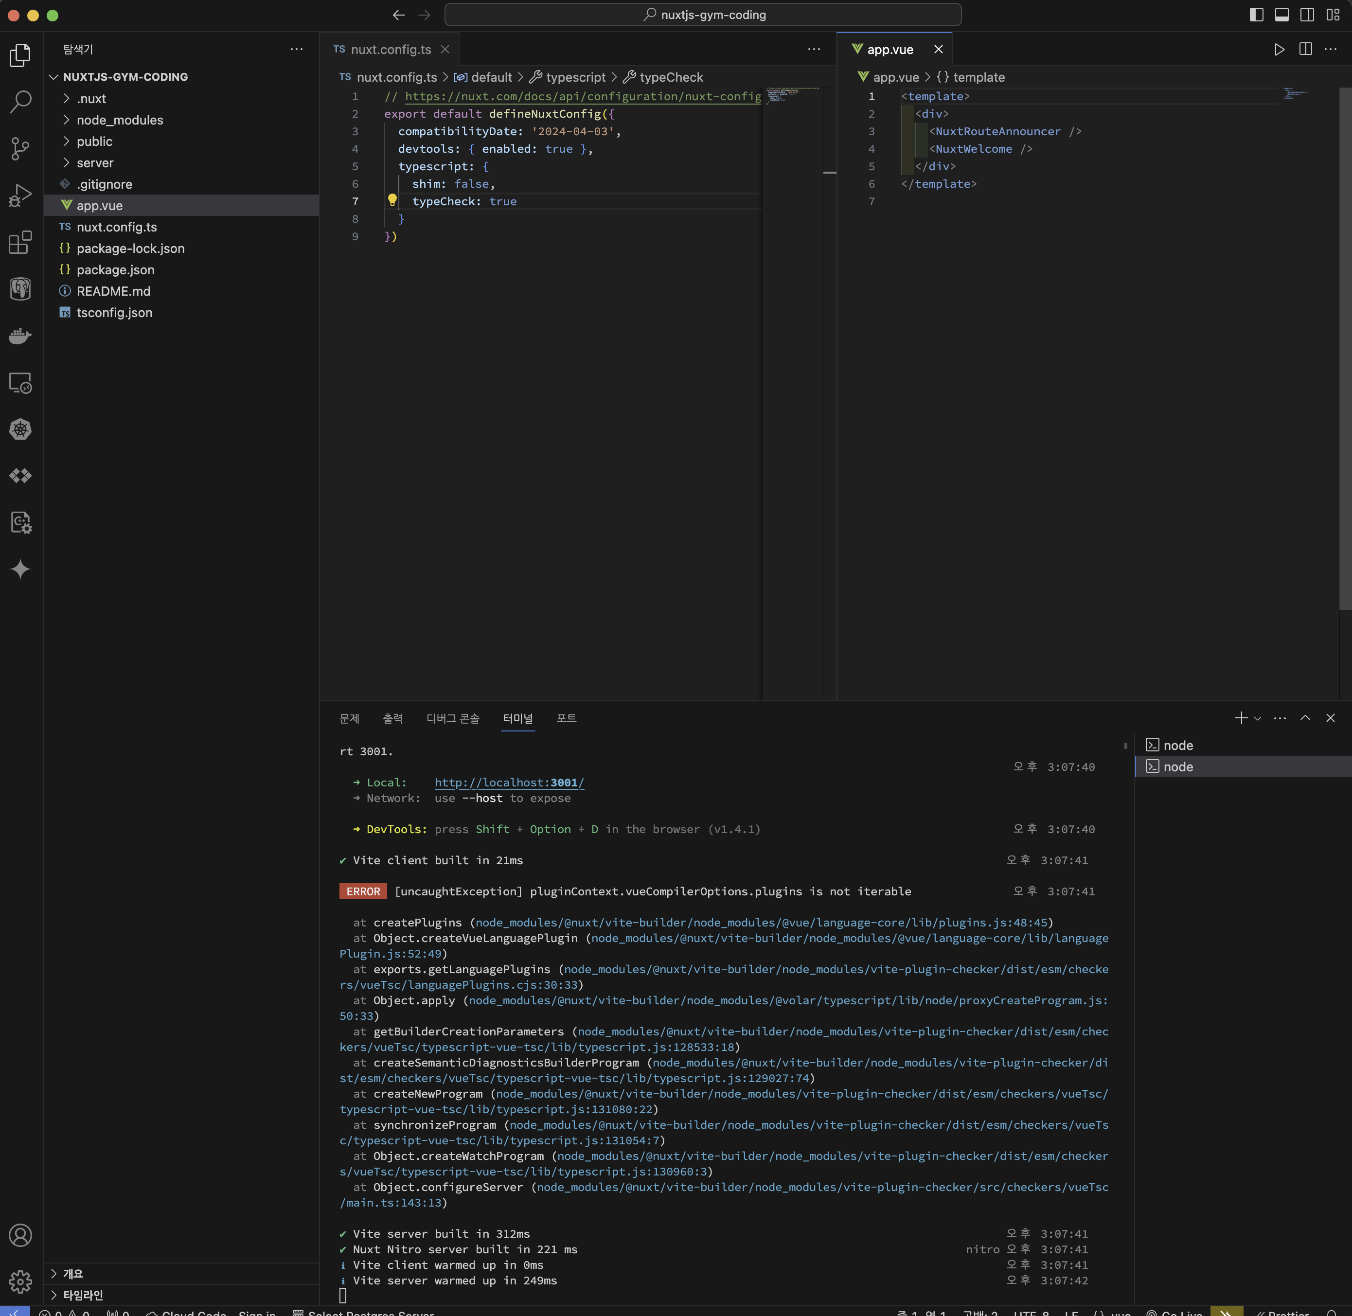
Task: Click the template breadcrumb in app.vue
Action: 970,77
